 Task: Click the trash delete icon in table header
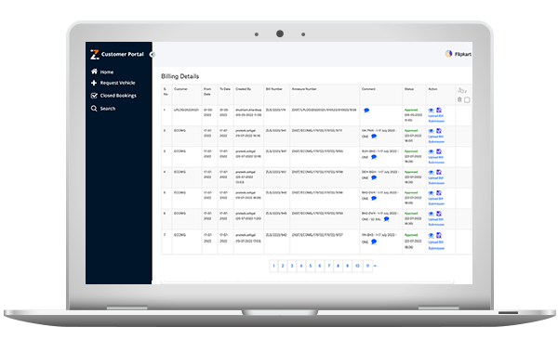459,99
